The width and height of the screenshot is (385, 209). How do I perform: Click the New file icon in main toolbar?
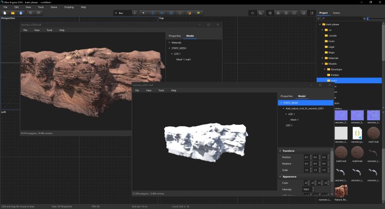coord(4,12)
